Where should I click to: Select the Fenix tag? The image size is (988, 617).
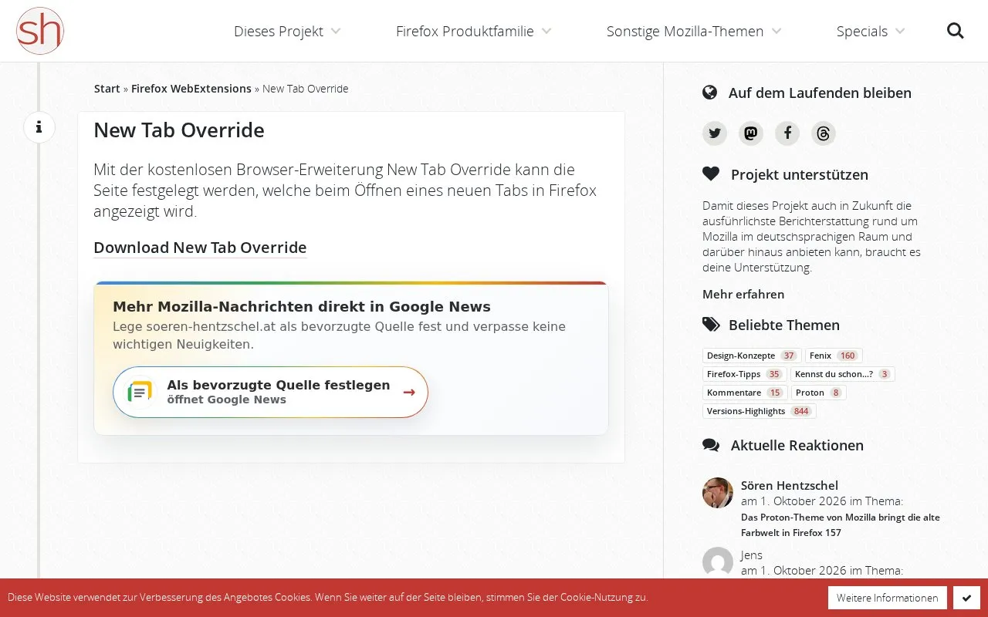tap(834, 356)
